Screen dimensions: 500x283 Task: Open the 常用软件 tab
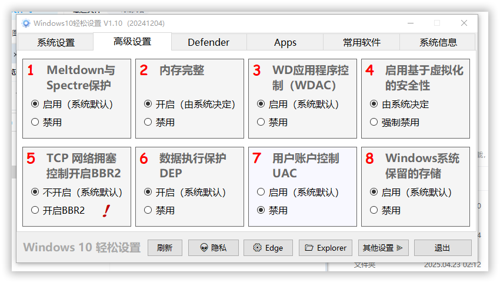tap(362, 42)
